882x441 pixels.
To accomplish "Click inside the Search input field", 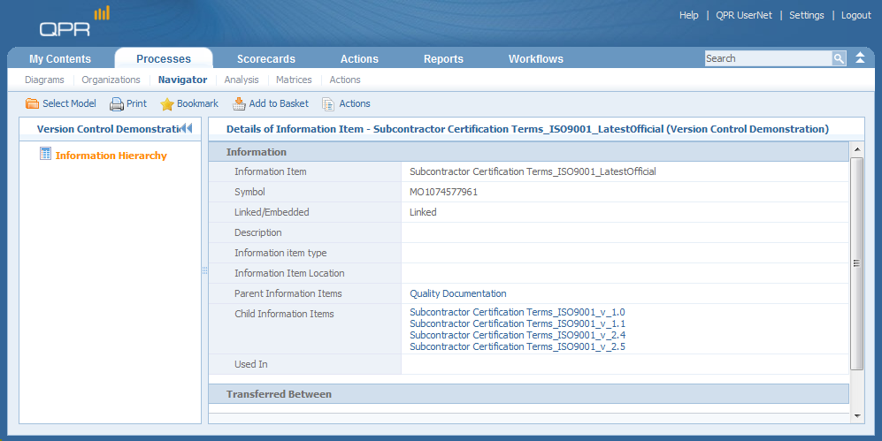I will [769, 58].
